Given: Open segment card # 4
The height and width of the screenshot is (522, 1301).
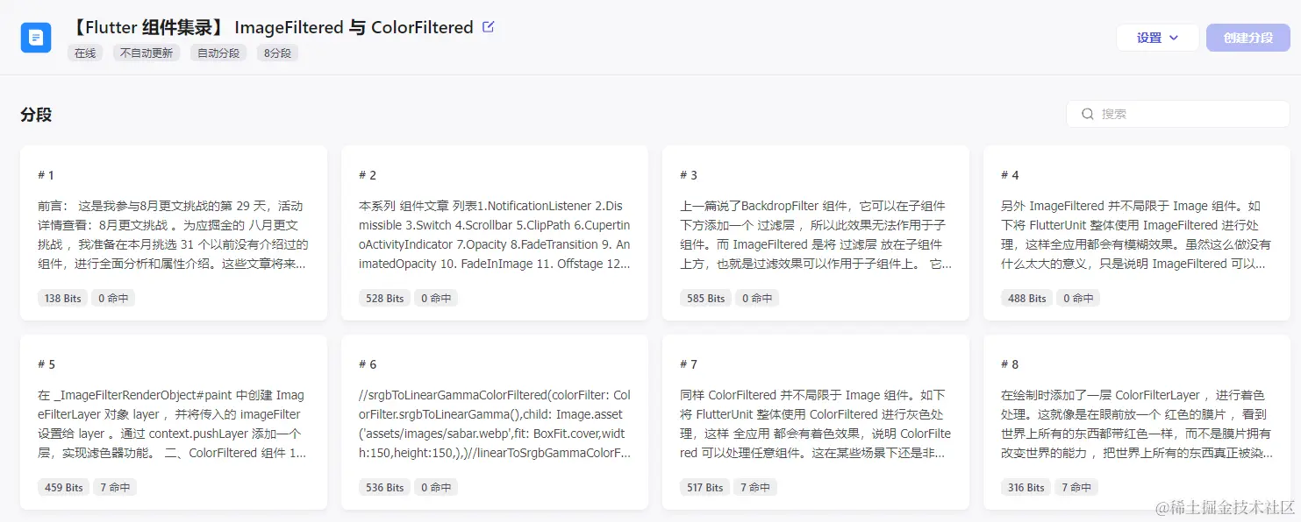Looking at the screenshot, I should coord(1137,233).
